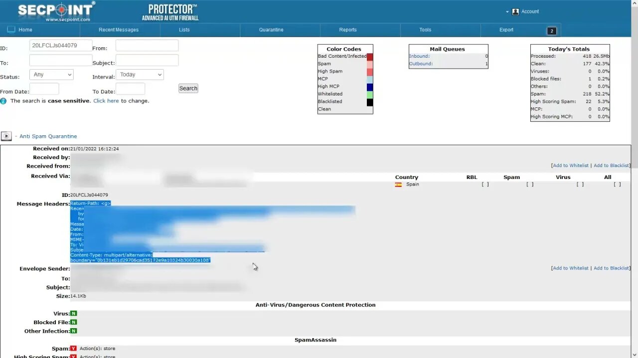This screenshot has height=358, width=638.
Task: Click the Spam color swatch
Action: [370, 64]
